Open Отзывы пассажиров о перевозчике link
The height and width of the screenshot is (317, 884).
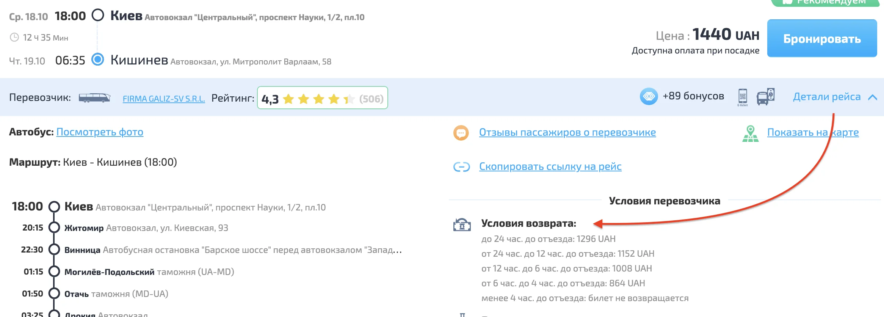pyautogui.click(x=567, y=132)
